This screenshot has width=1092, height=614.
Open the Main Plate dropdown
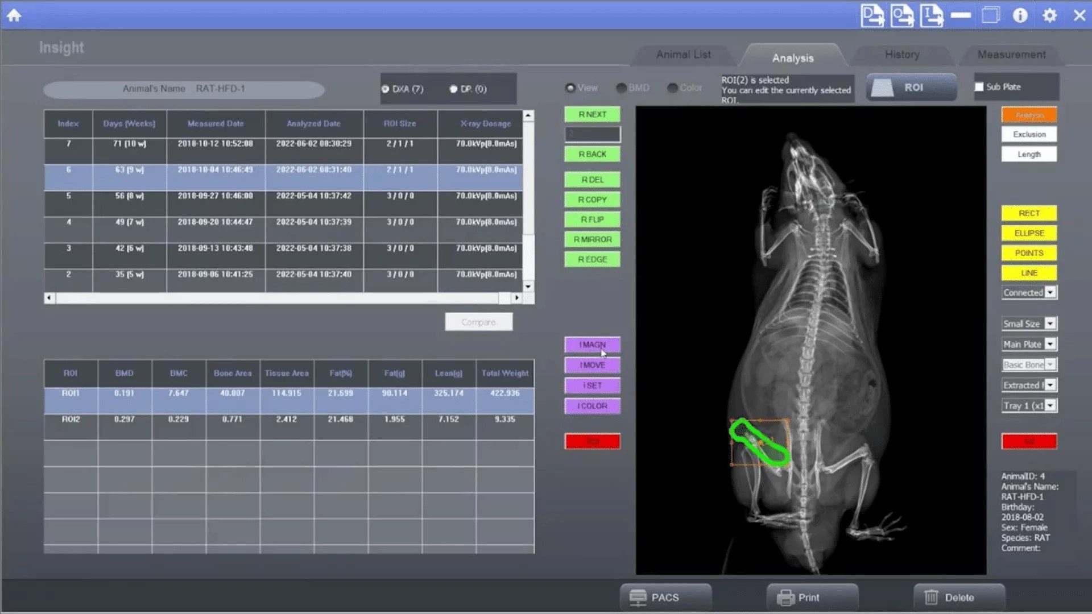(x=1050, y=344)
